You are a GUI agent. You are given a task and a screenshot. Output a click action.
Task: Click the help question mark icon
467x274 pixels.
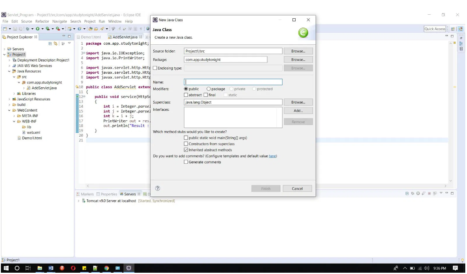[x=158, y=188]
